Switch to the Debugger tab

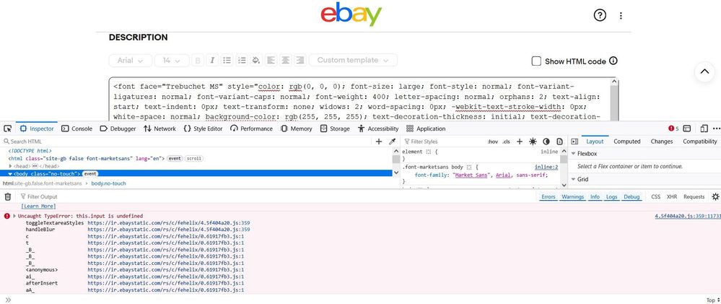coord(118,129)
